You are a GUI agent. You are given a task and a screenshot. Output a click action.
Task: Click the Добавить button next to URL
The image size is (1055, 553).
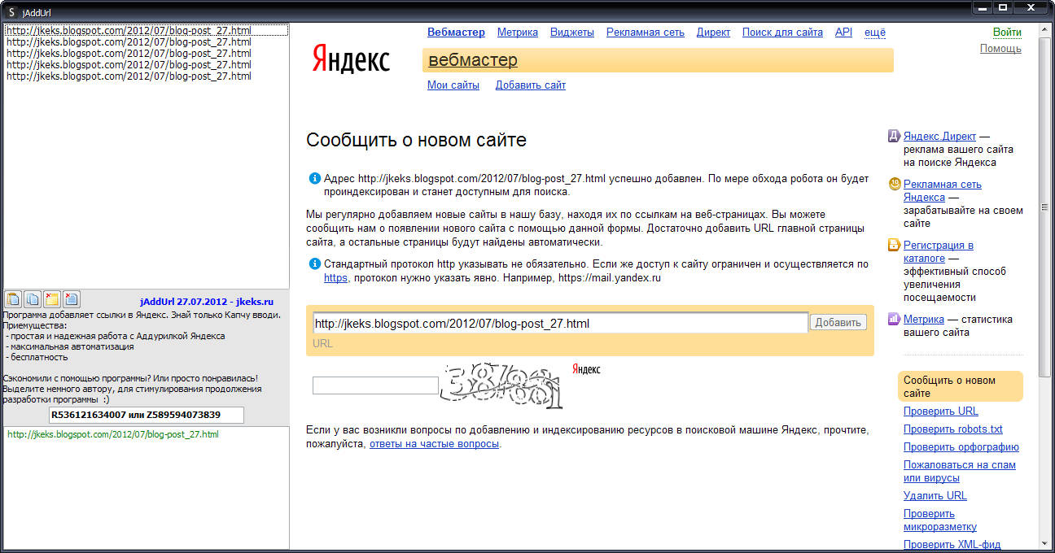(838, 323)
